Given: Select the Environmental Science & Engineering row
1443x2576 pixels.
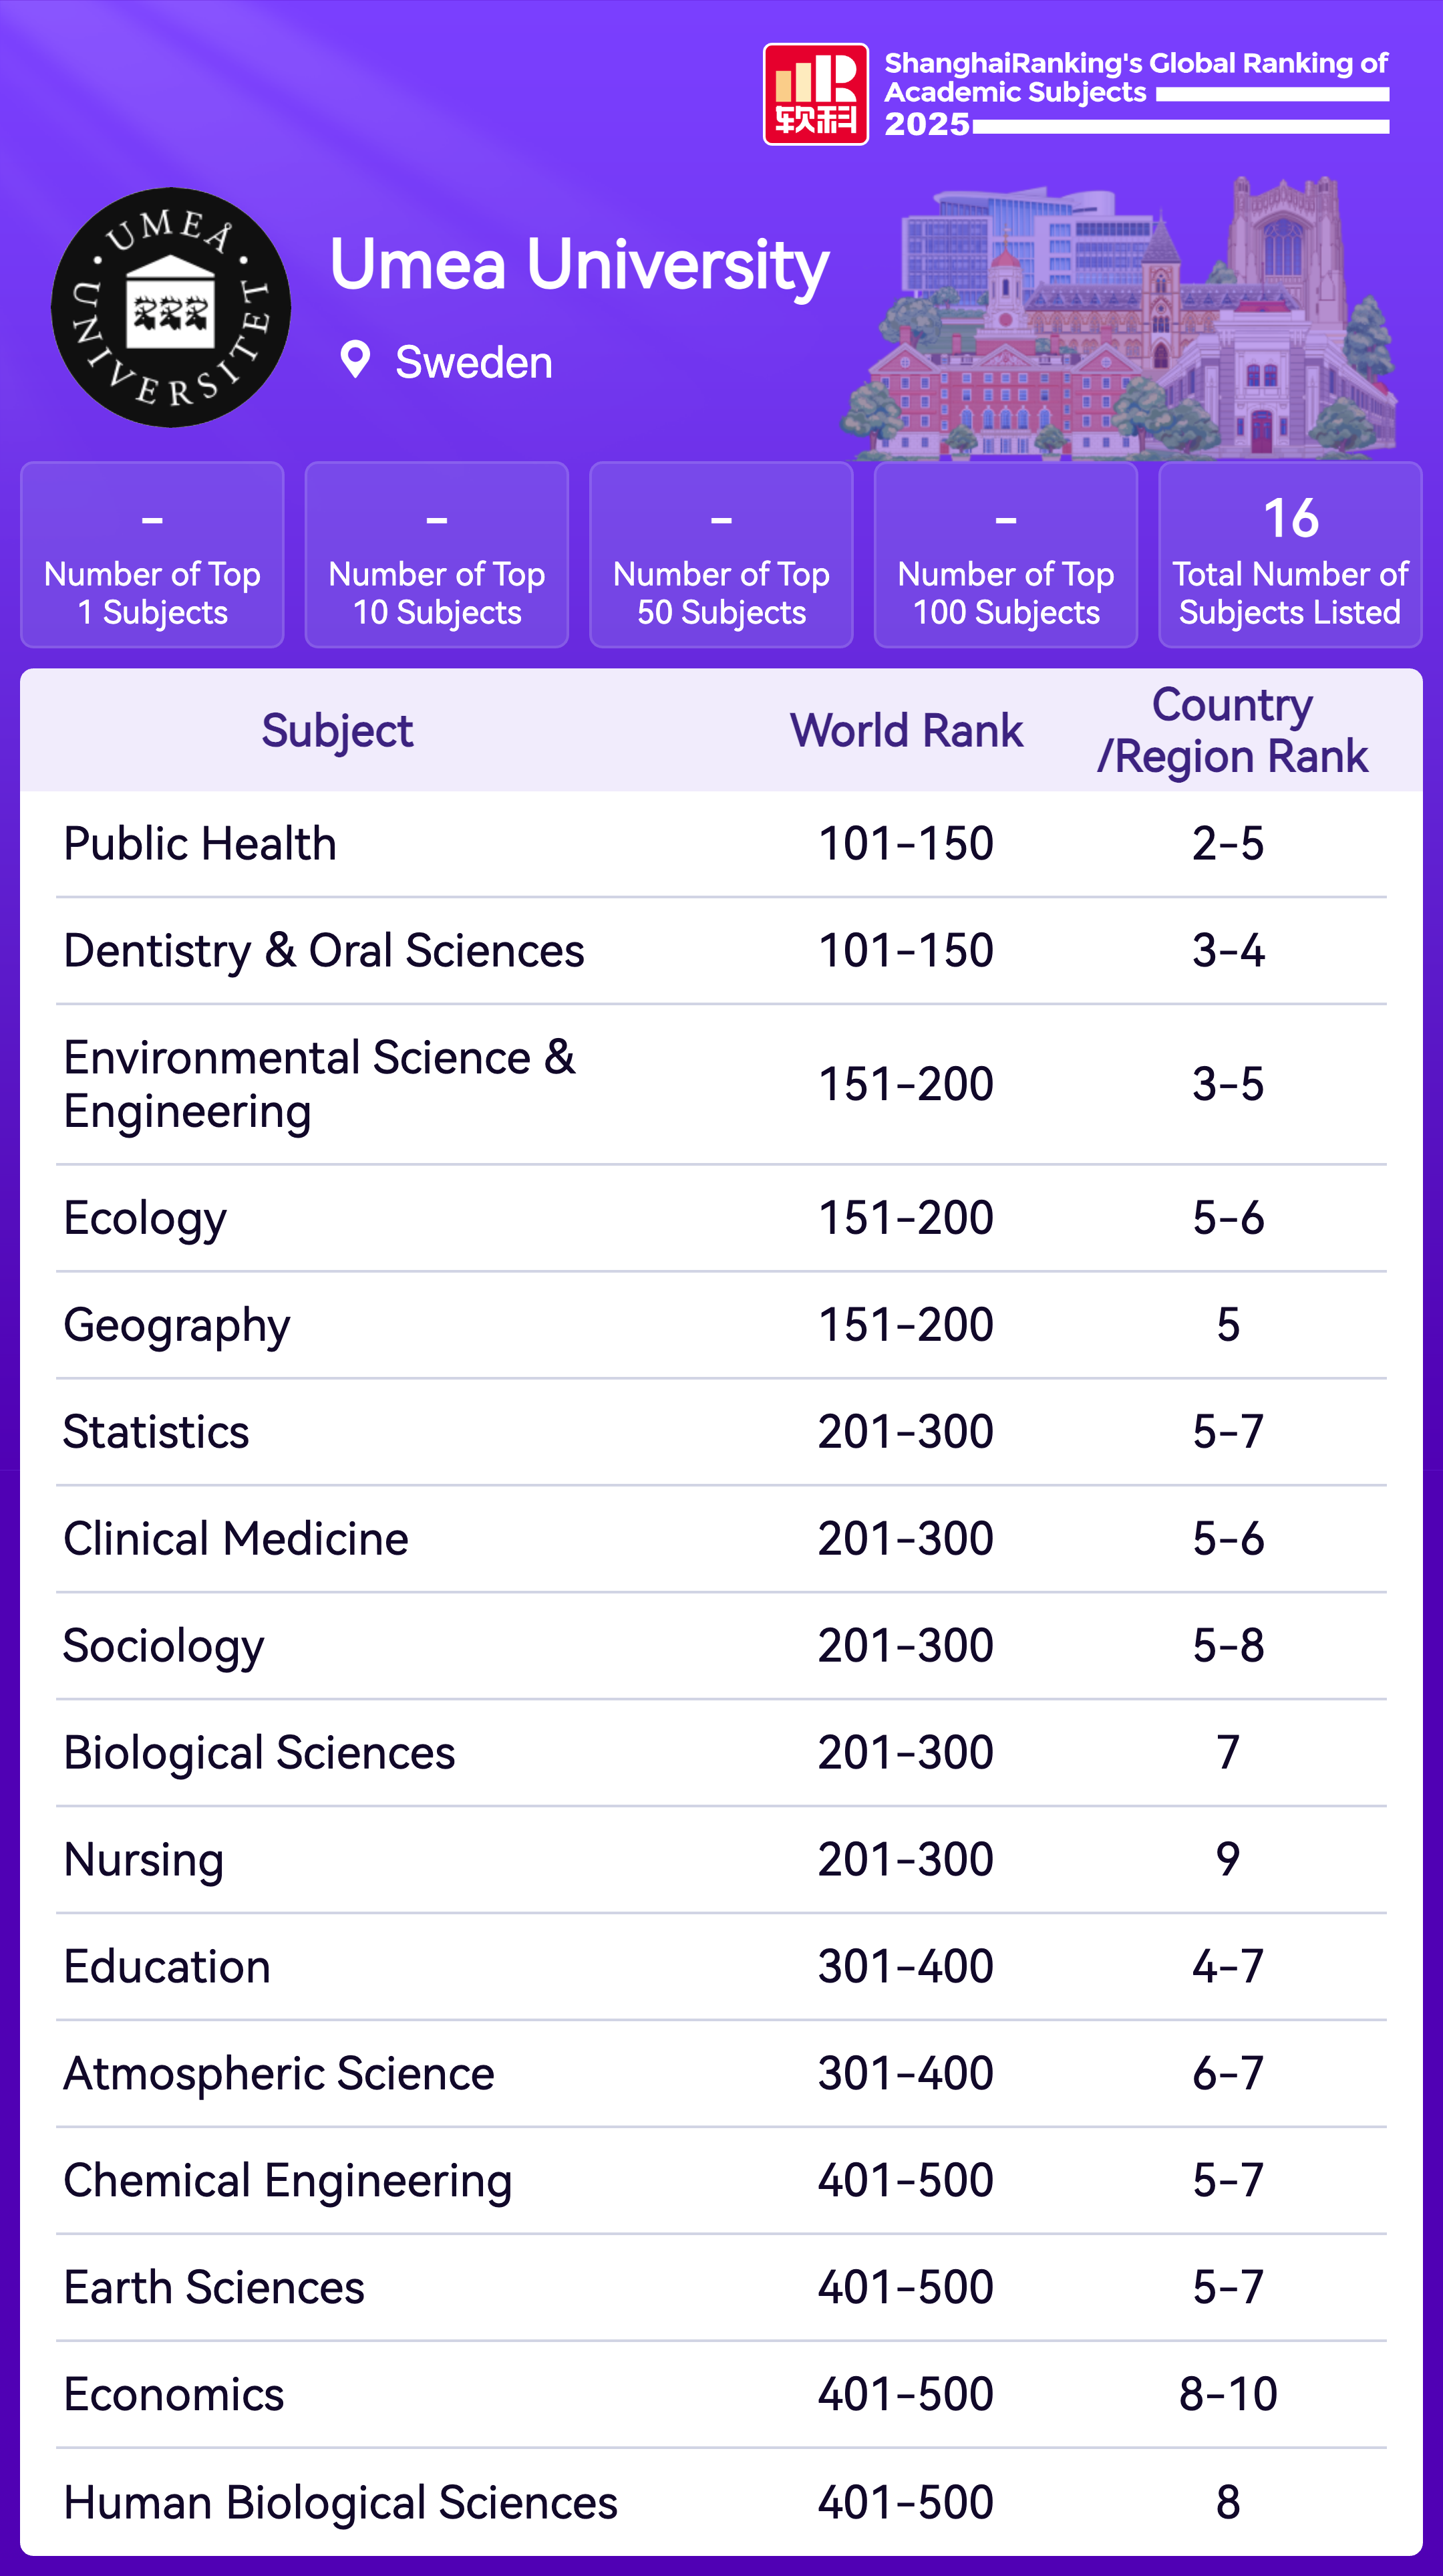Looking at the screenshot, I should point(320,1085).
